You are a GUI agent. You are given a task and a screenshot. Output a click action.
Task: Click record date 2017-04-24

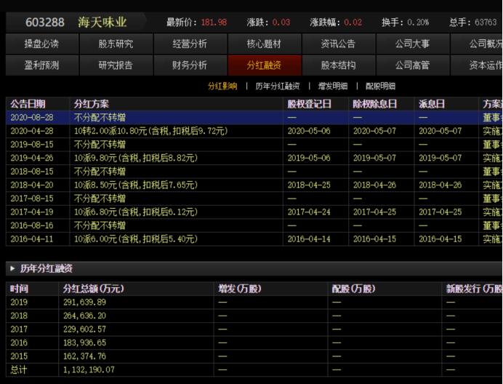point(309,212)
